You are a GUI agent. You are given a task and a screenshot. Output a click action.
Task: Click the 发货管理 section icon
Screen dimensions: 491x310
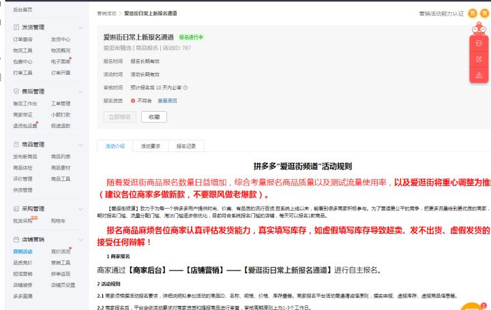[16, 27]
